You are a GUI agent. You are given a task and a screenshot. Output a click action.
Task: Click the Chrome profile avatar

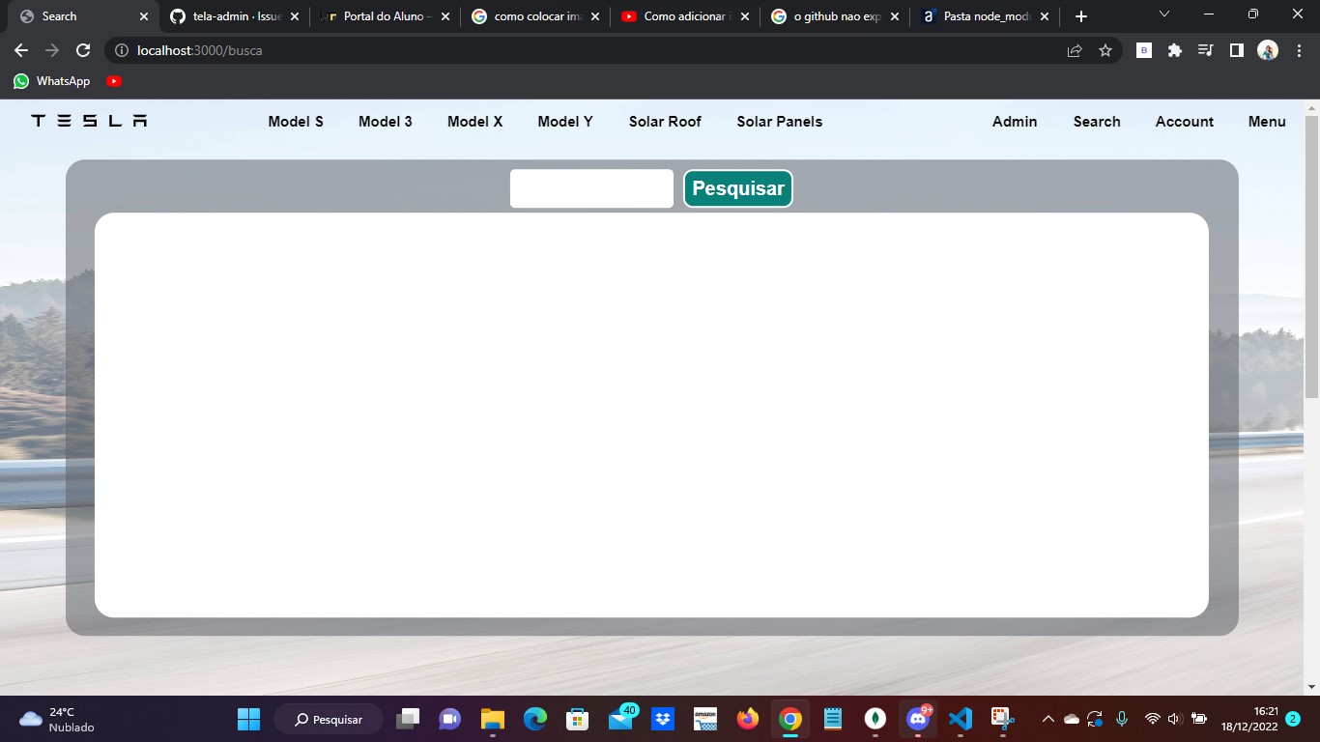[x=1267, y=50]
